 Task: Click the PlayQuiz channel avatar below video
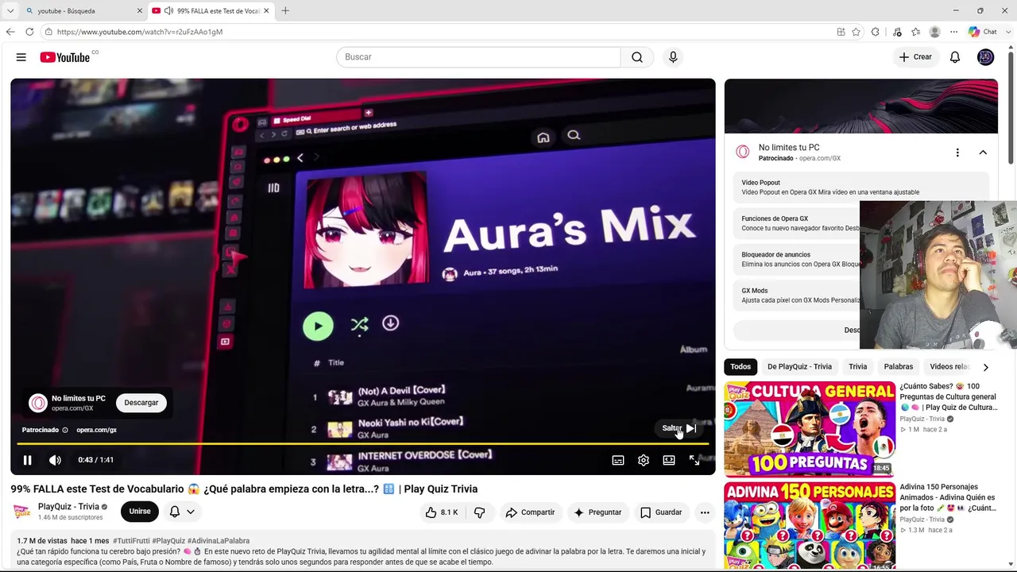(x=22, y=511)
